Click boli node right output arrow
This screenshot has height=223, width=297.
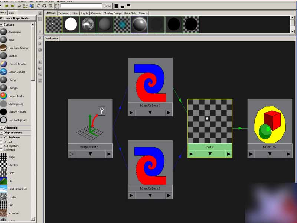[229, 154]
